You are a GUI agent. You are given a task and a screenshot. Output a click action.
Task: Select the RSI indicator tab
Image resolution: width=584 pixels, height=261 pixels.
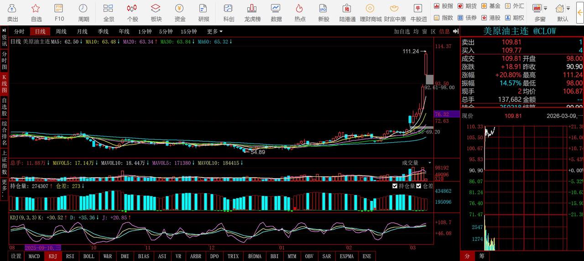(x=70, y=256)
